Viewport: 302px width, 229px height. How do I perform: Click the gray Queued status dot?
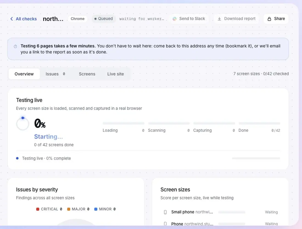pos(95,19)
